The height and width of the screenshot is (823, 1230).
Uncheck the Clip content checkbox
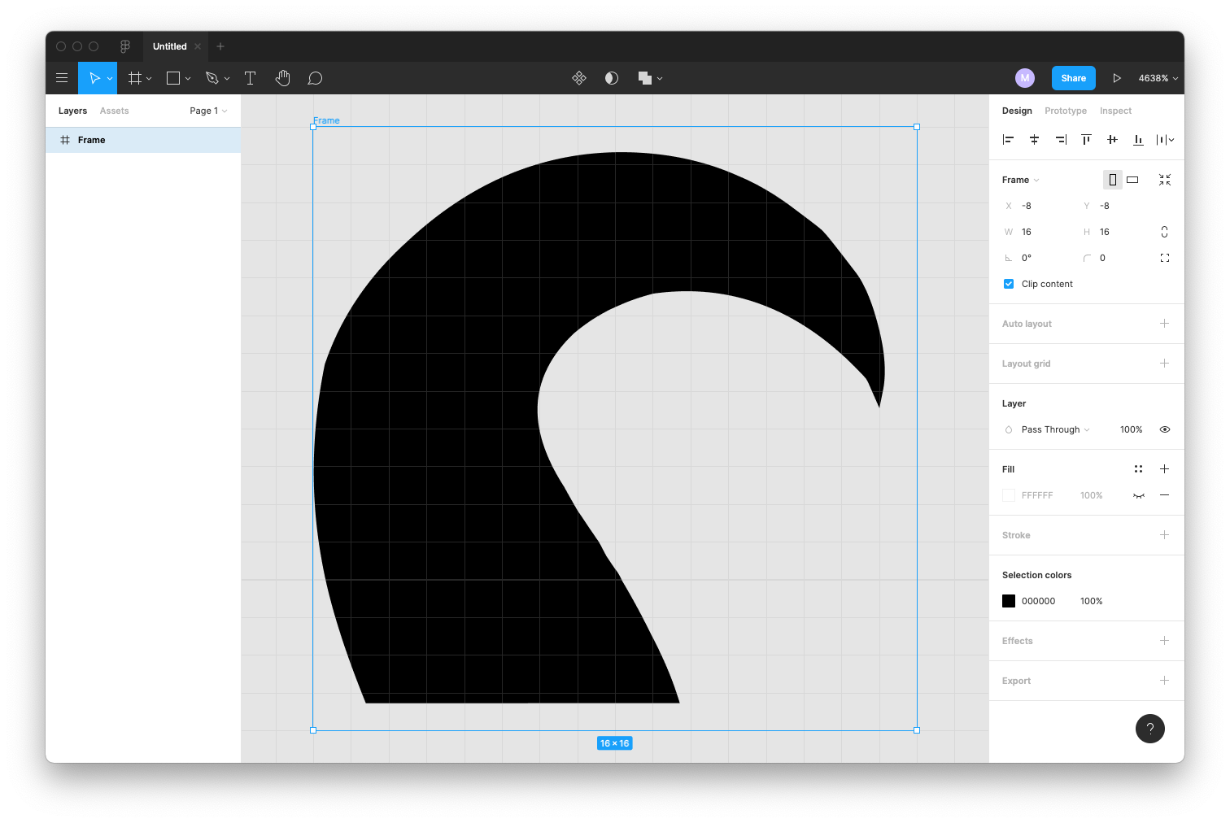(x=1009, y=284)
